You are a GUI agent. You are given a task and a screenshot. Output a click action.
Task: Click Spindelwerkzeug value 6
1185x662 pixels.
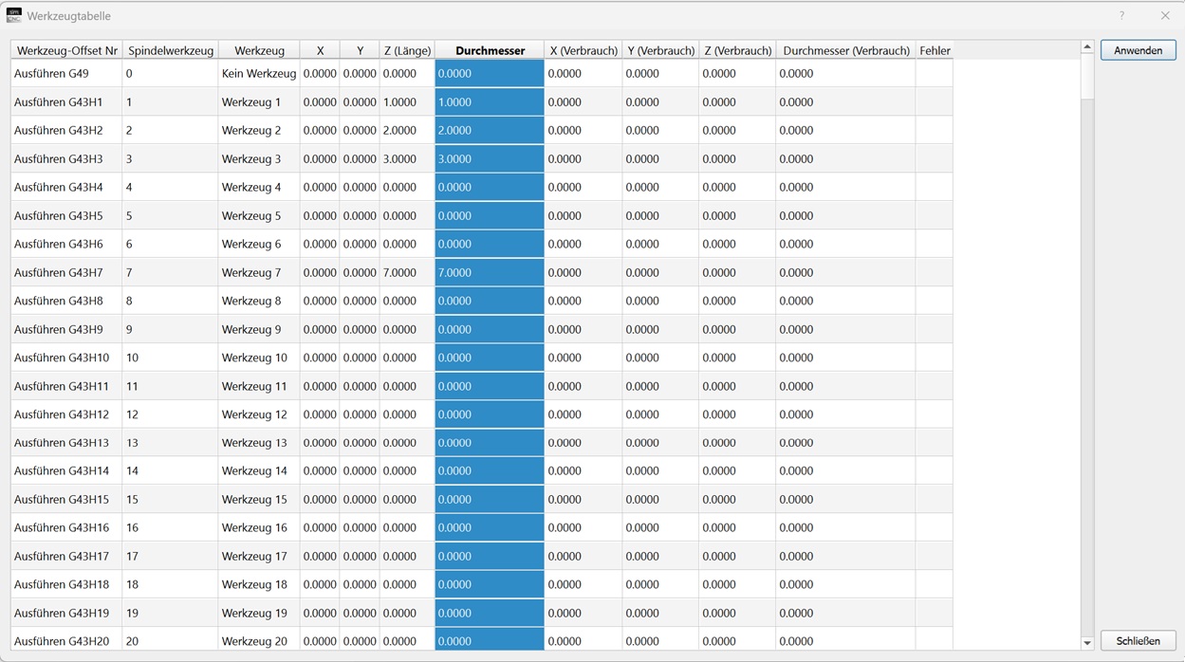coord(170,244)
